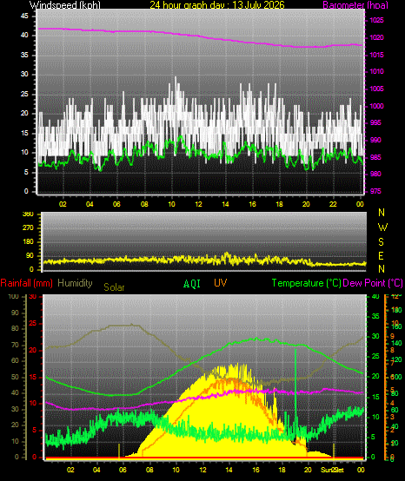Click the 270 degree label on direction axis
Screen dimensions: 405x481
pyautogui.click(x=28, y=228)
